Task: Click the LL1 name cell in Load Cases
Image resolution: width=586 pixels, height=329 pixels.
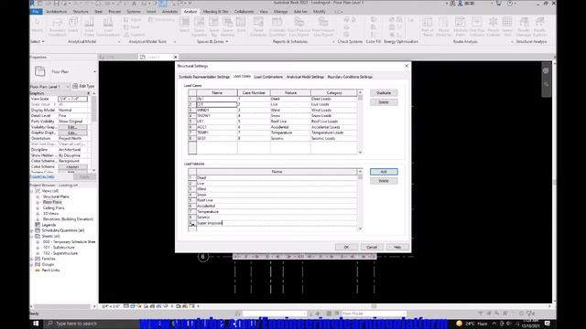Action: 217,104
